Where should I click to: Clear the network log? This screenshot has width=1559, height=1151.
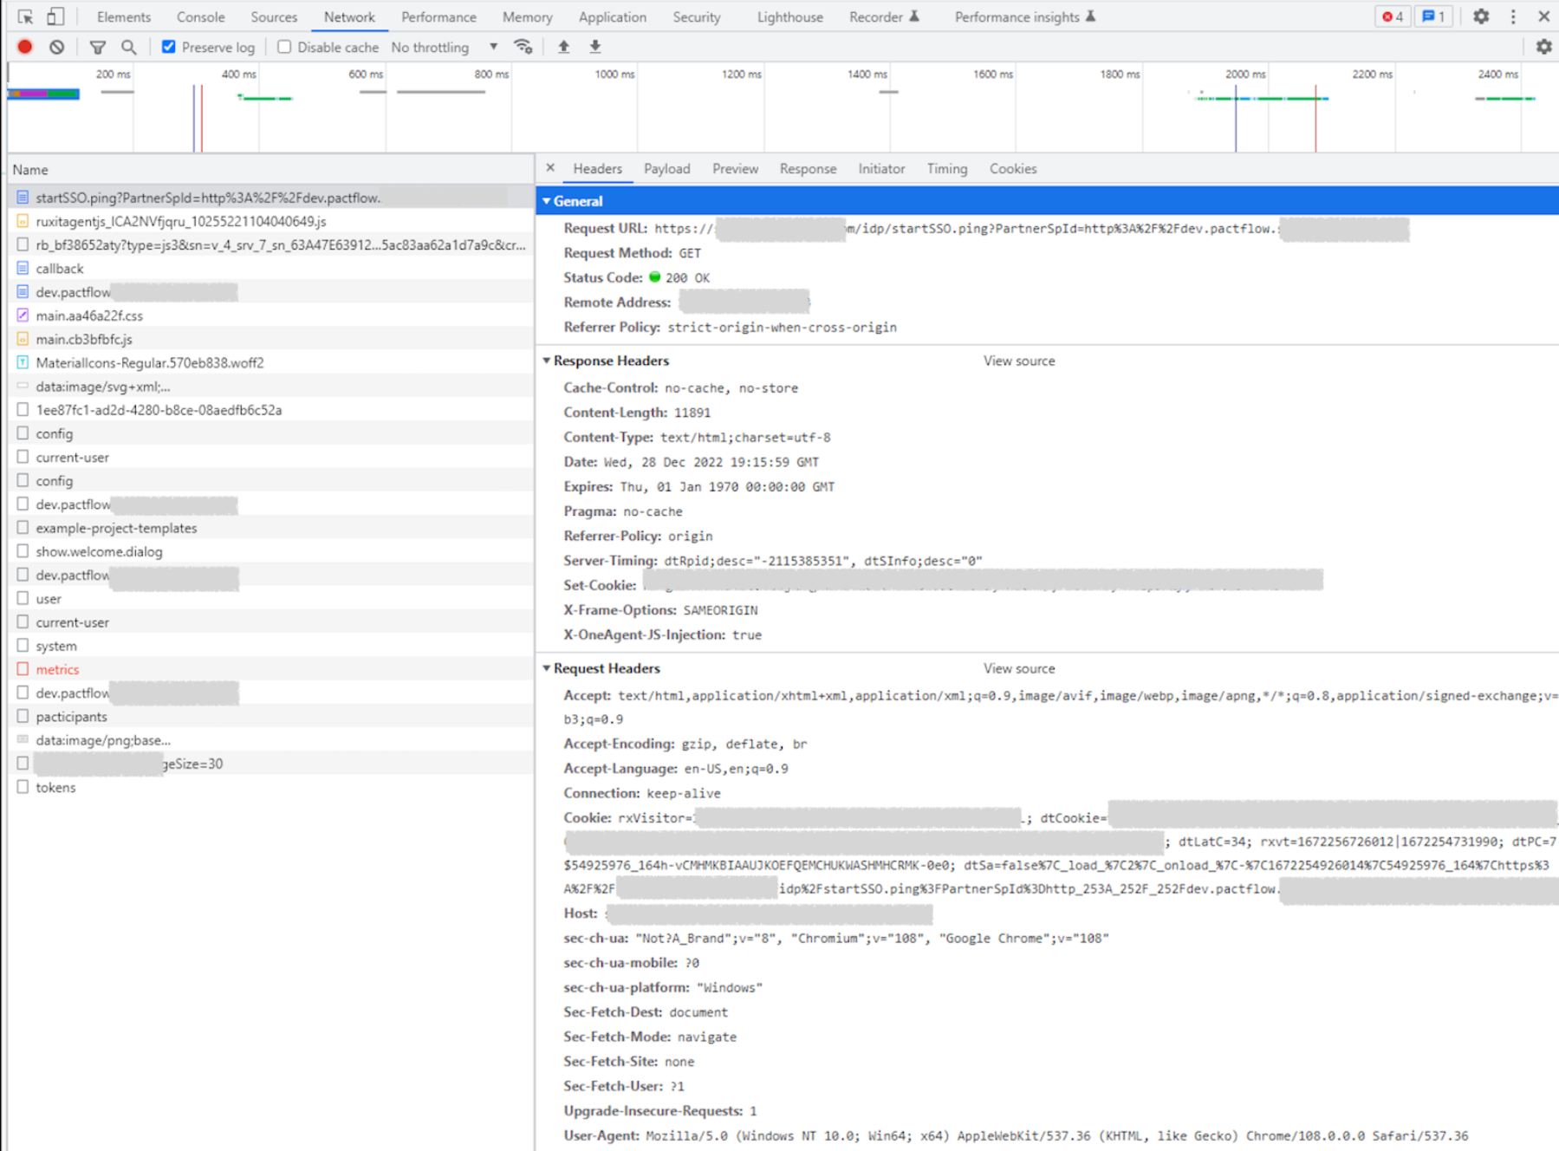(x=56, y=47)
